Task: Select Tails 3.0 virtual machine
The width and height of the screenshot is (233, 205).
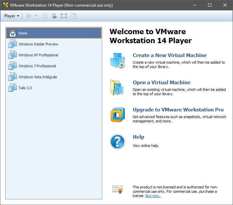Action: pos(54,88)
